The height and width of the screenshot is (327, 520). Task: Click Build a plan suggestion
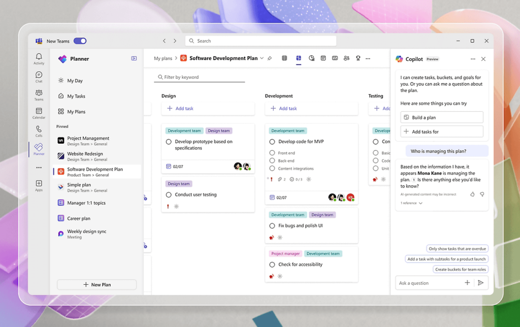tap(442, 117)
